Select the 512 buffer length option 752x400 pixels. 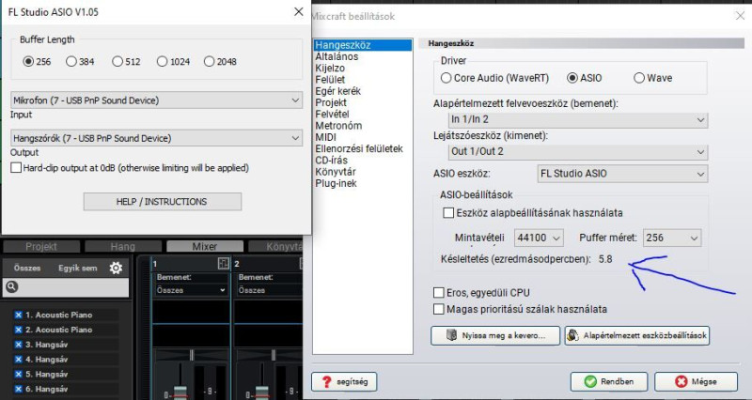tap(126, 61)
